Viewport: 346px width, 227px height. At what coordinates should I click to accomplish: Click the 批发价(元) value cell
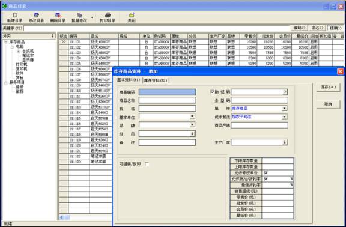click(278, 204)
